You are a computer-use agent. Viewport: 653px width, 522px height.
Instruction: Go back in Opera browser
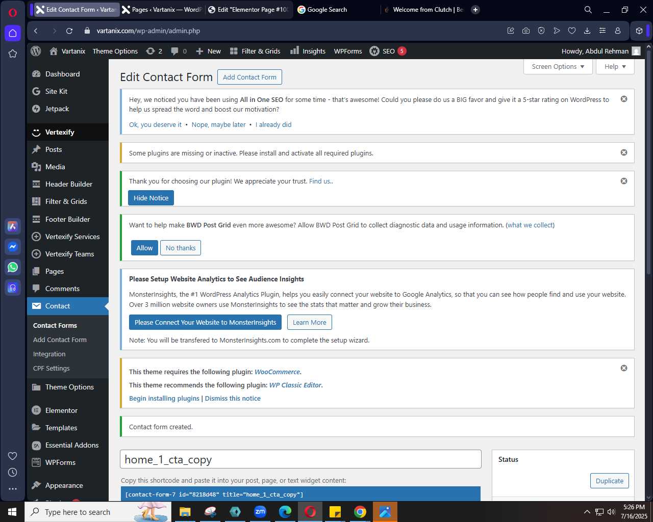[36, 31]
